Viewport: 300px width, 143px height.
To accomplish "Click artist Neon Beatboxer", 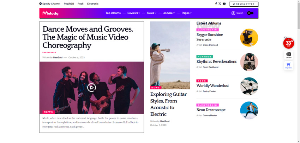I will point(211,67).
